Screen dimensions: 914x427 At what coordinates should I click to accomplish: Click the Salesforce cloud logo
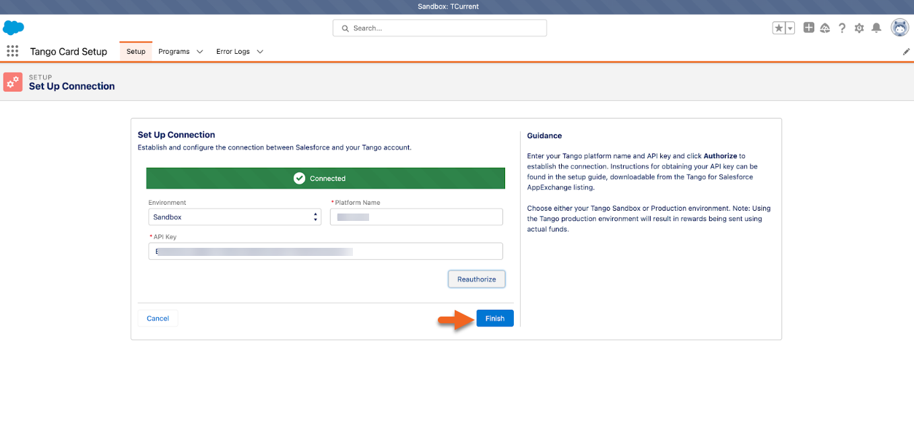(14, 28)
